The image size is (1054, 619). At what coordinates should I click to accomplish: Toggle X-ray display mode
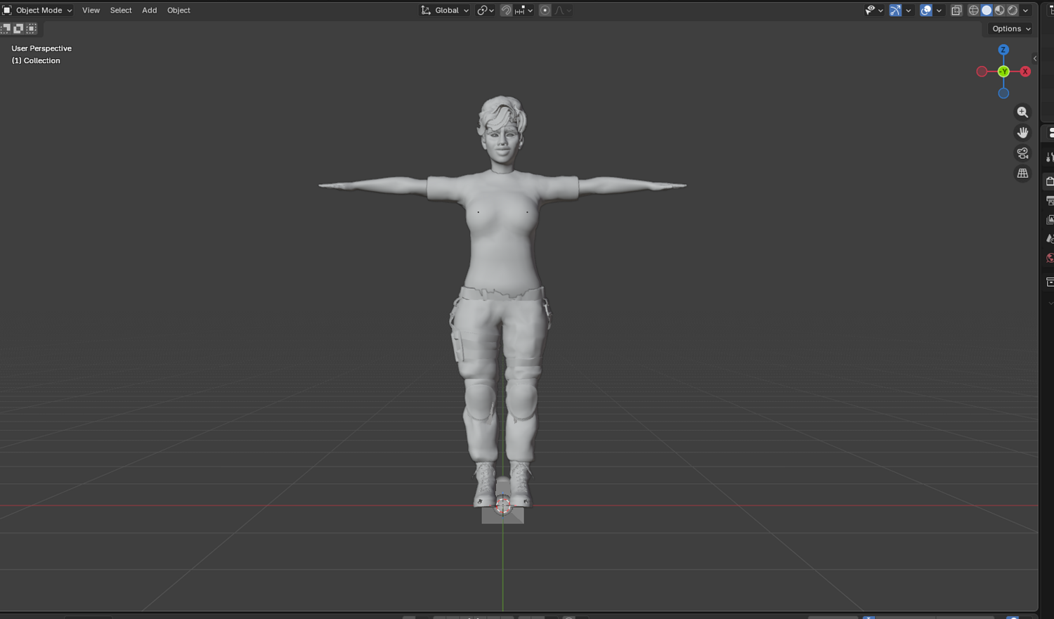[956, 11]
